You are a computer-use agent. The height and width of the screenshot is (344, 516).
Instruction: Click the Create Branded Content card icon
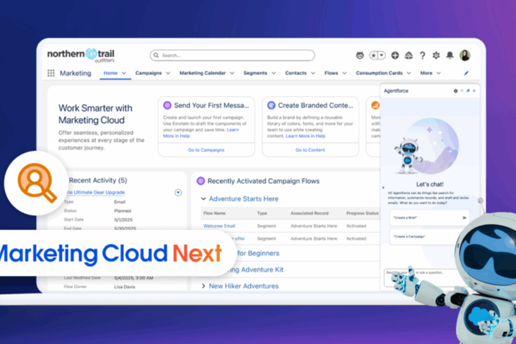(x=271, y=105)
